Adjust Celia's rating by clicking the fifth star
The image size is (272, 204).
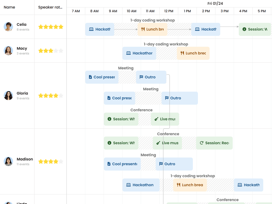[61, 27]
